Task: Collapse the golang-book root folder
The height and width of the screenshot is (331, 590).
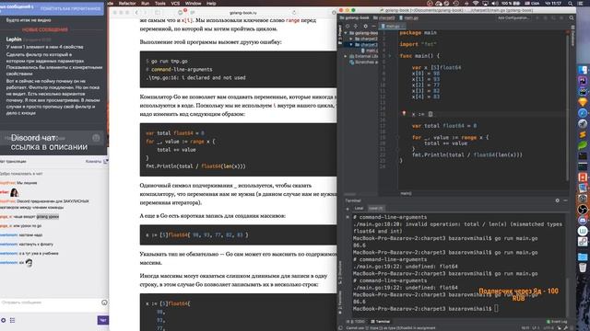Action: point(346,33)
